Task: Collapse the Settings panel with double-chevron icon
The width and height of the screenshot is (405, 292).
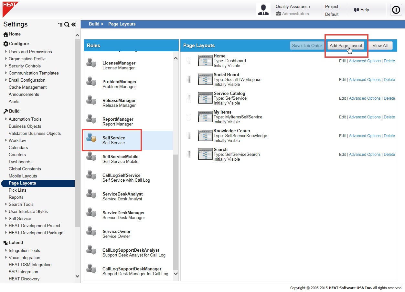Action: tap(74, 25)
